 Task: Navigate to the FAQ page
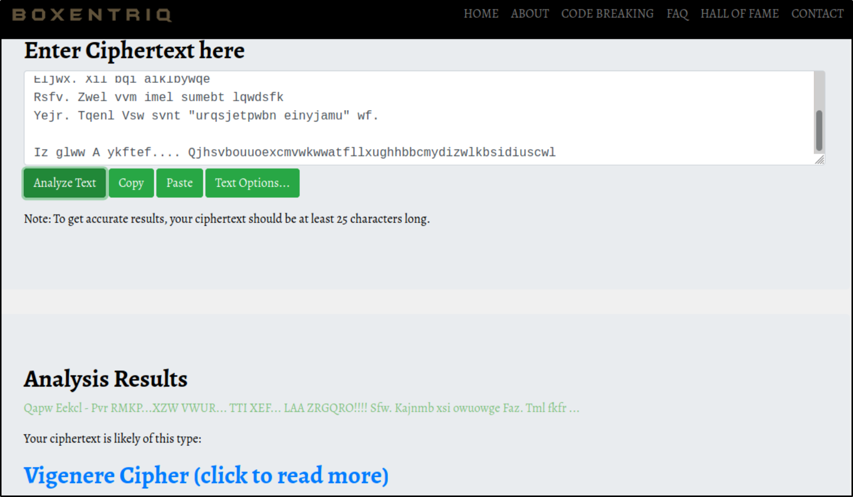point(677,14)
